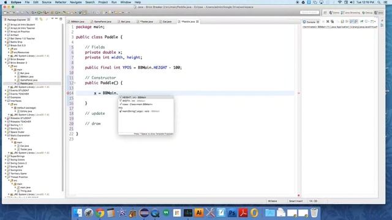Viewport: 392px width, 220px height.
Task: Click the Debug bug icon in toolbar
Action: coord(33,12)
